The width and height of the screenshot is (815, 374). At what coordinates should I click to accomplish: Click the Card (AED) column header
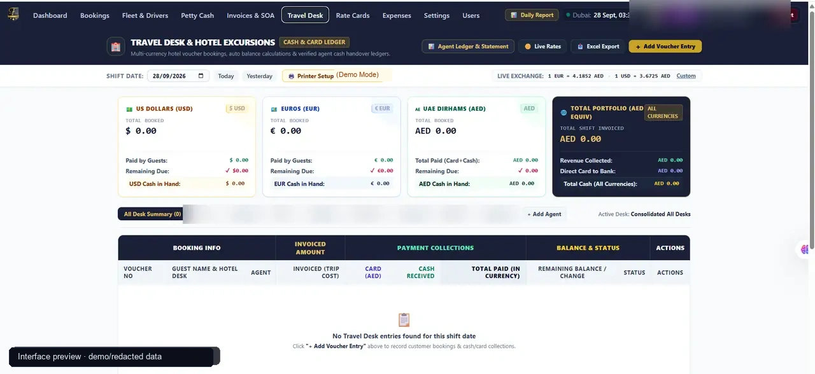(372, 272)
